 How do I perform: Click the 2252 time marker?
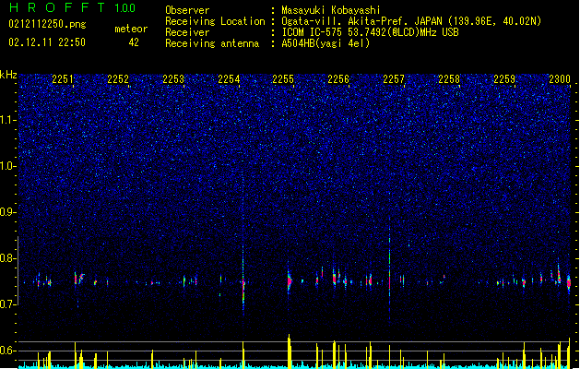click(118, 79)
